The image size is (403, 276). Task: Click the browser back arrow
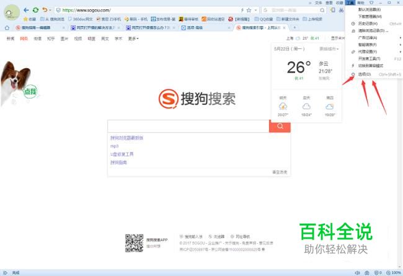pyautogui.click(x=26, y=10)
